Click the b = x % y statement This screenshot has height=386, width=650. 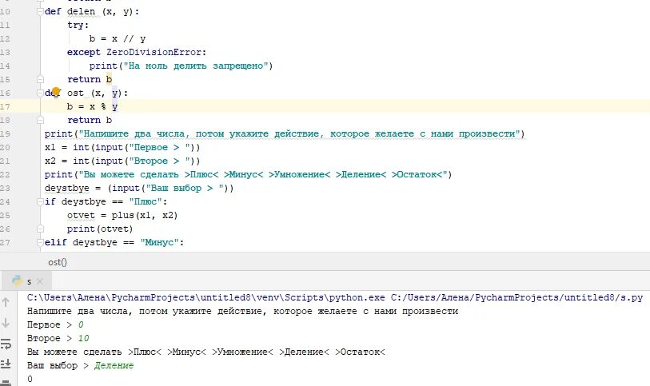point(92,106)
